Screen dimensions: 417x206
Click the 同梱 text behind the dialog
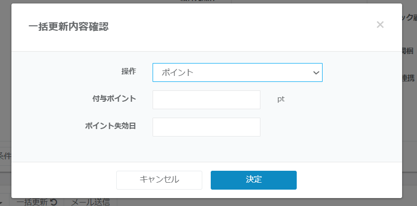click(x=409, y=50)
